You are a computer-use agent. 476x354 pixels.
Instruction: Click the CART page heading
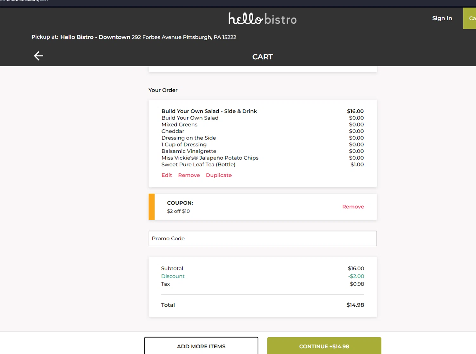262,57
